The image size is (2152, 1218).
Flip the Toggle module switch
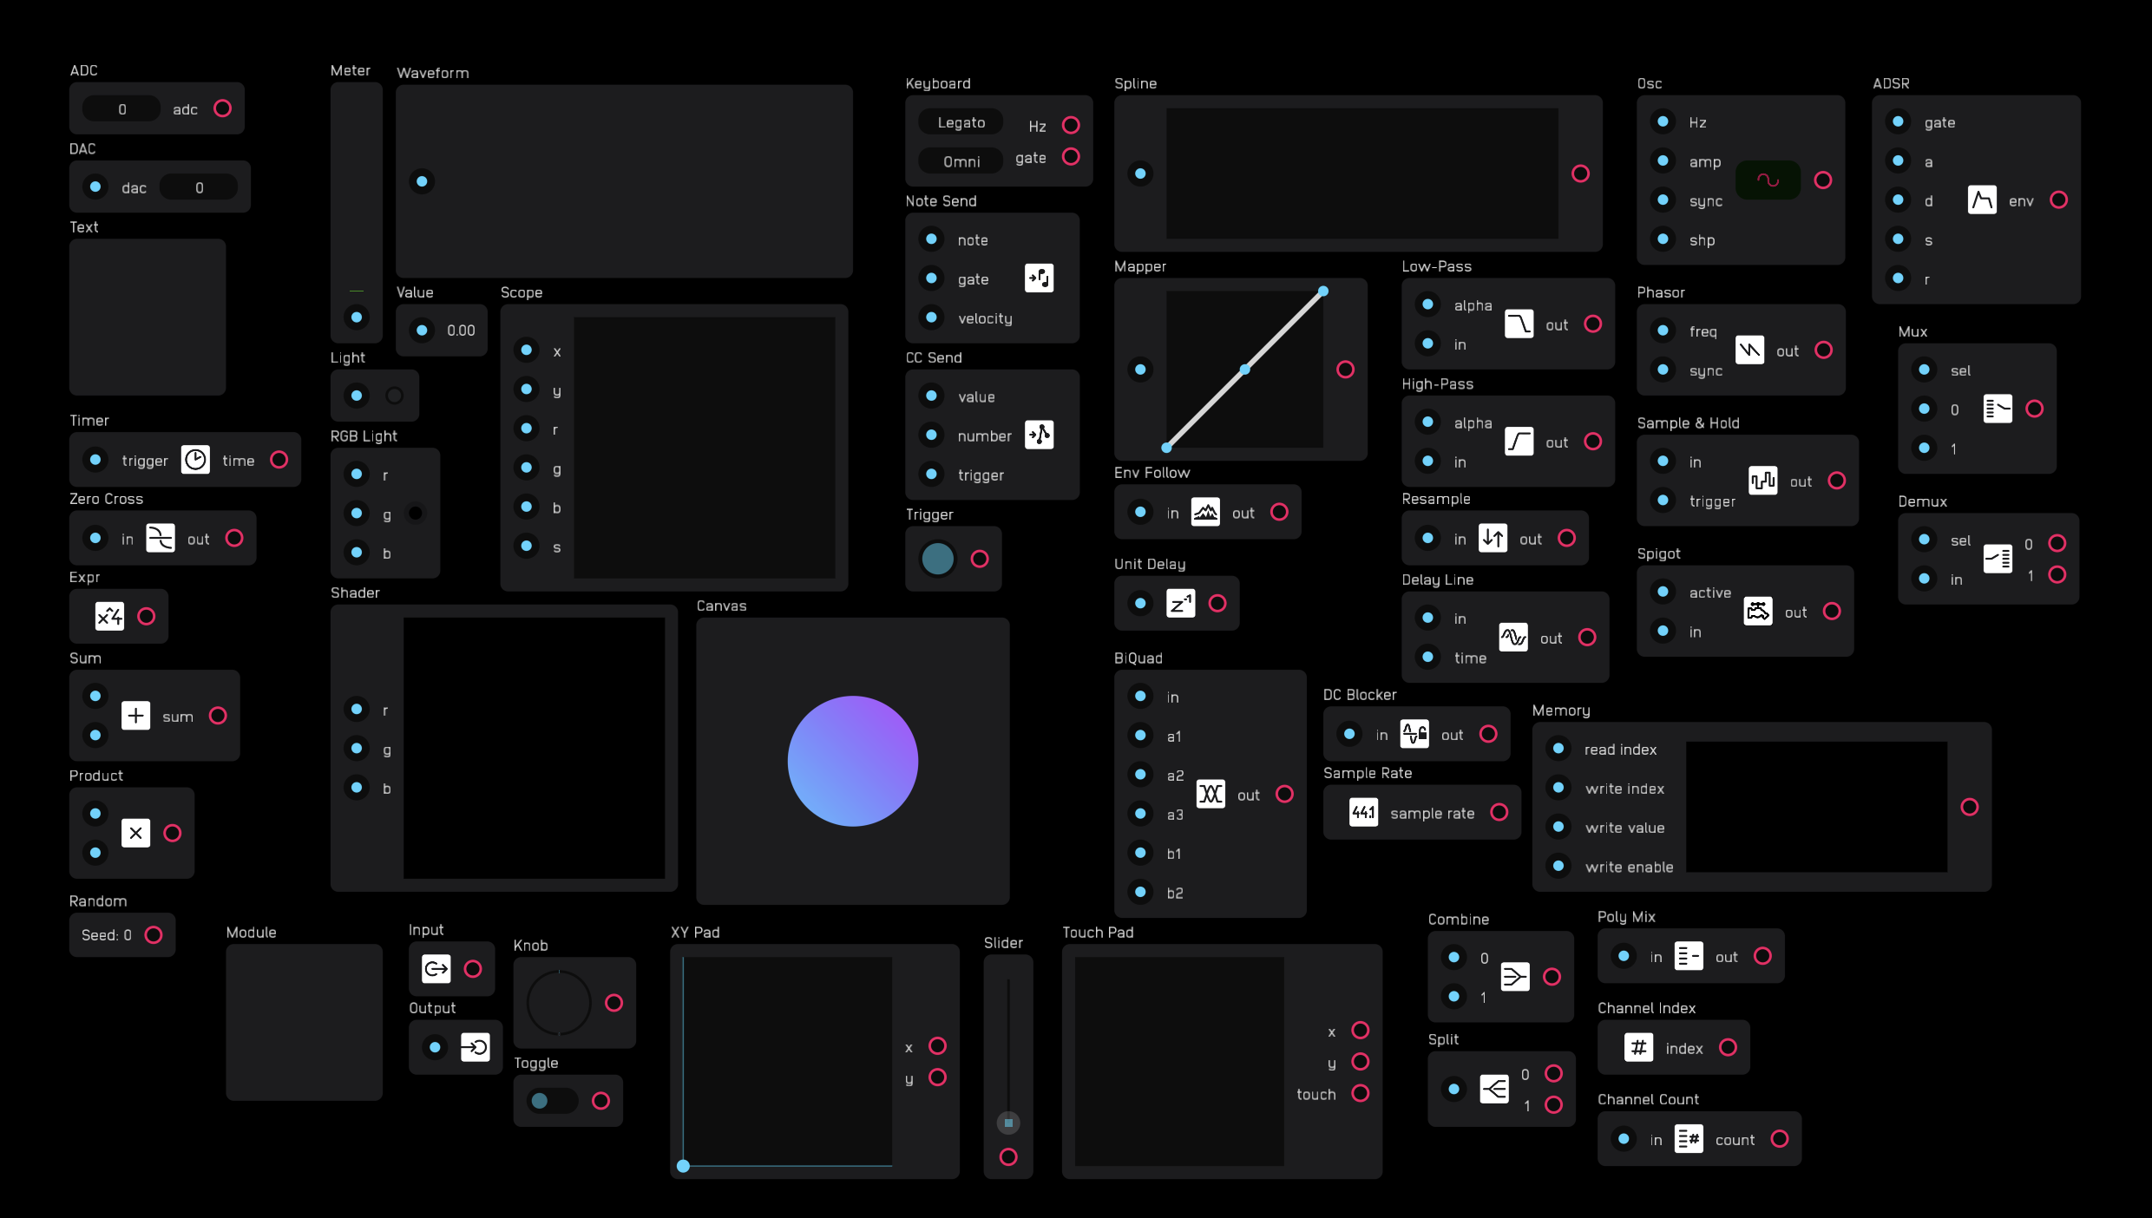click(551, 1101)
